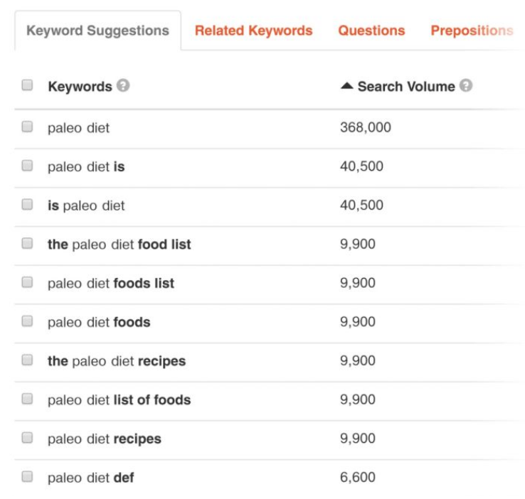The width and height of the screenshot is (525, 499).
Task: Check the 'paleo diet foods' row box
Action: [27, 321]
